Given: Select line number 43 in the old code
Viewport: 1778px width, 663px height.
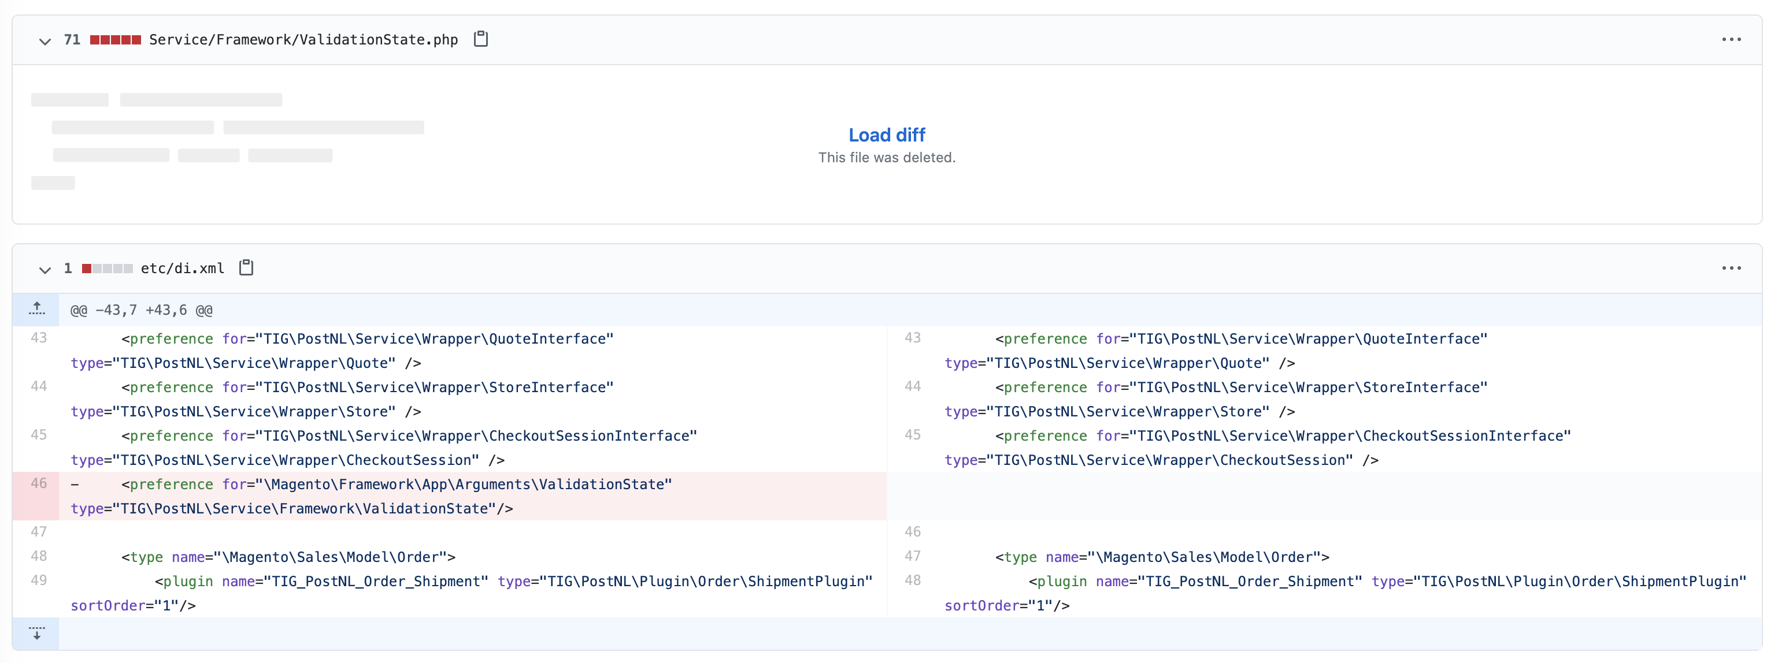Looking at the screenshot, I should click(39, 338).
